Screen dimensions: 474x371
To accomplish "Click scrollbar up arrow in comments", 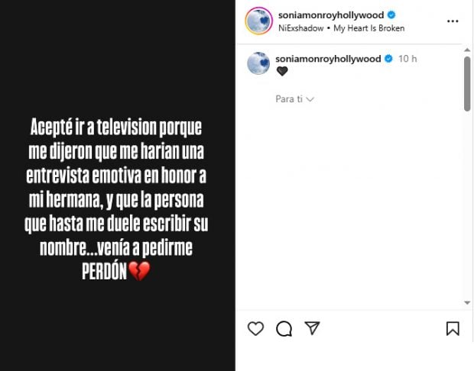I will [467, 50].
